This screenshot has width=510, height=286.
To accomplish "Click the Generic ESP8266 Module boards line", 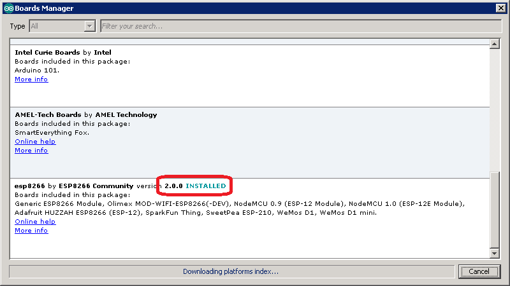I will click(240, 203).
